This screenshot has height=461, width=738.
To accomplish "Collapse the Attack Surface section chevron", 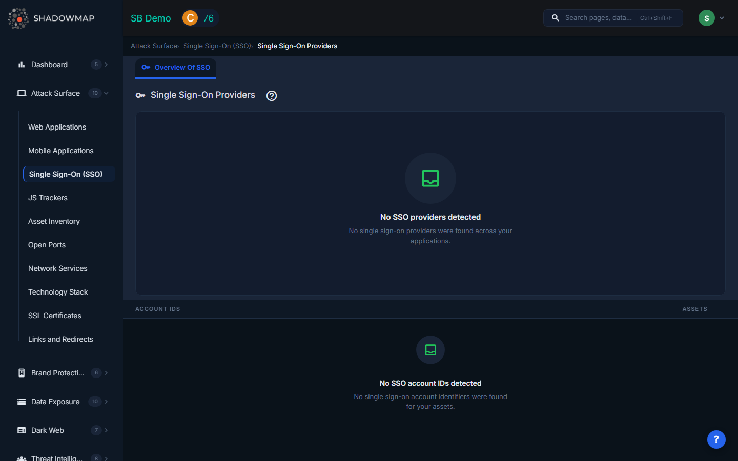I will [x=106, y=93].
